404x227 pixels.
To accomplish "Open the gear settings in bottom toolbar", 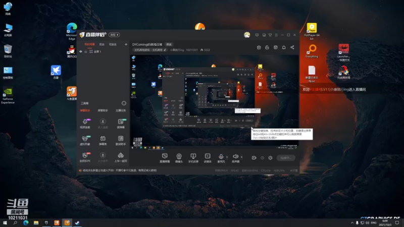I will (270, 158).
